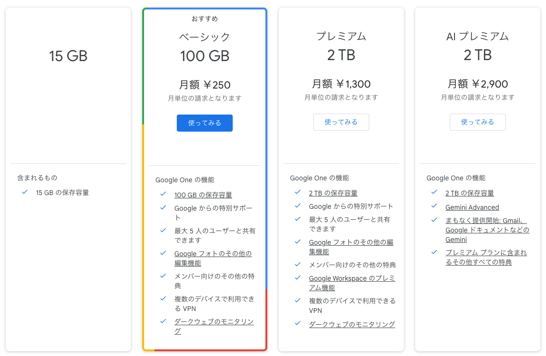
Task: Click 使ってみる on the AI プレミアム plan
Action: (x=477, y=122)
